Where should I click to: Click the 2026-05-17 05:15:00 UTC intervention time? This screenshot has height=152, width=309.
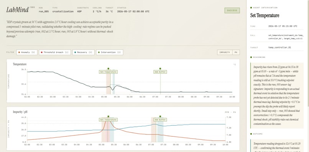pos(283,26)
